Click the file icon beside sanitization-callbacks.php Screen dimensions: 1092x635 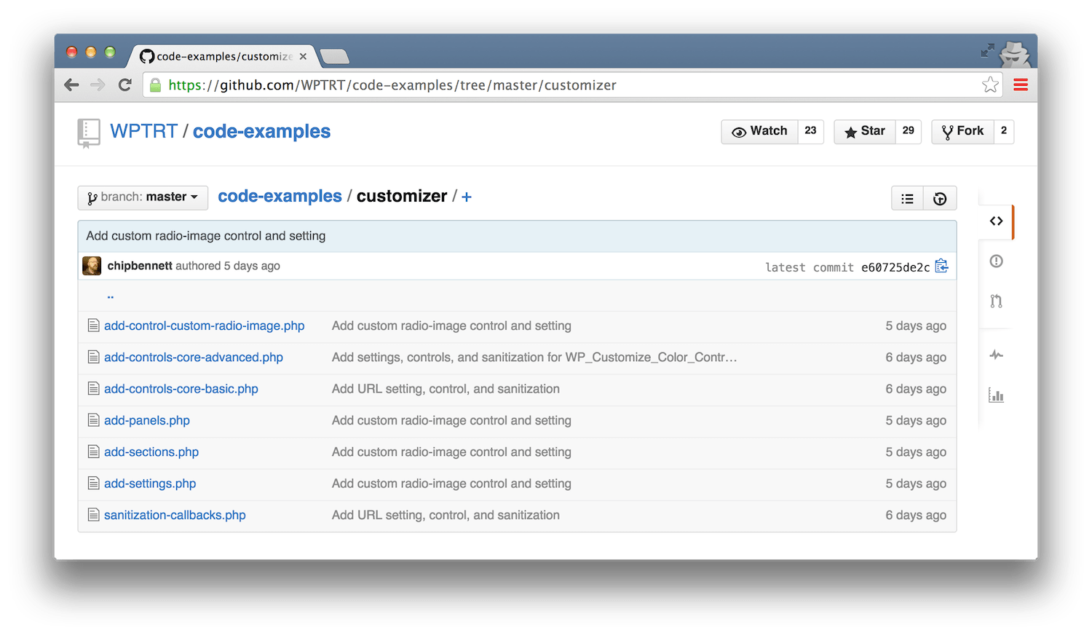[93, 515]
